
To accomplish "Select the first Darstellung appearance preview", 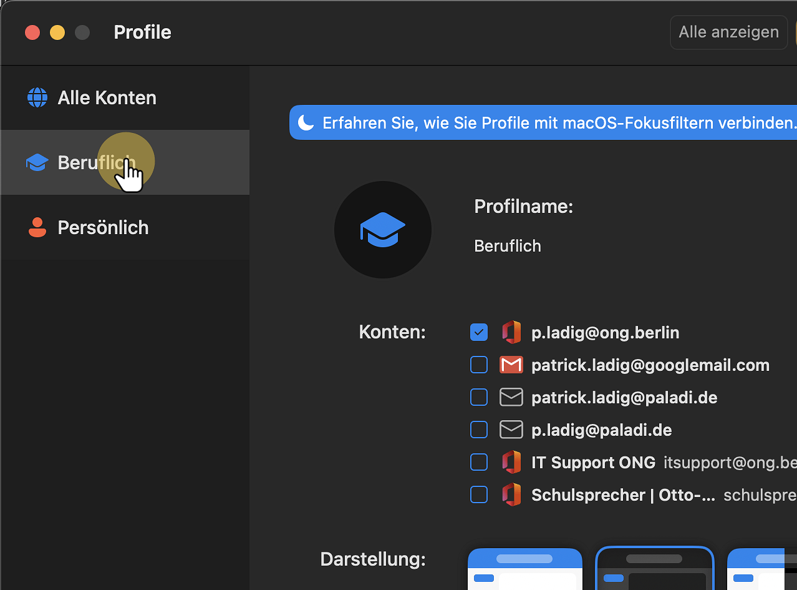I will pos(525,568).
